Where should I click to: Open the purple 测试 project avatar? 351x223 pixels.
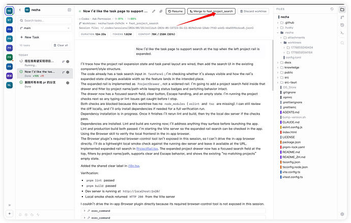9,76
